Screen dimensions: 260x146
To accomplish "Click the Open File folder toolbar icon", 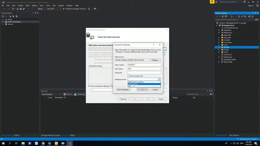I will coord(18,9).
